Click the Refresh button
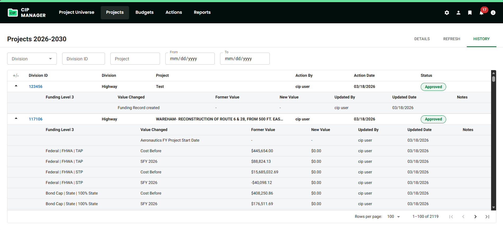This screenshot has width=503, height=230. pyautogui.click(x=451, y=39)
